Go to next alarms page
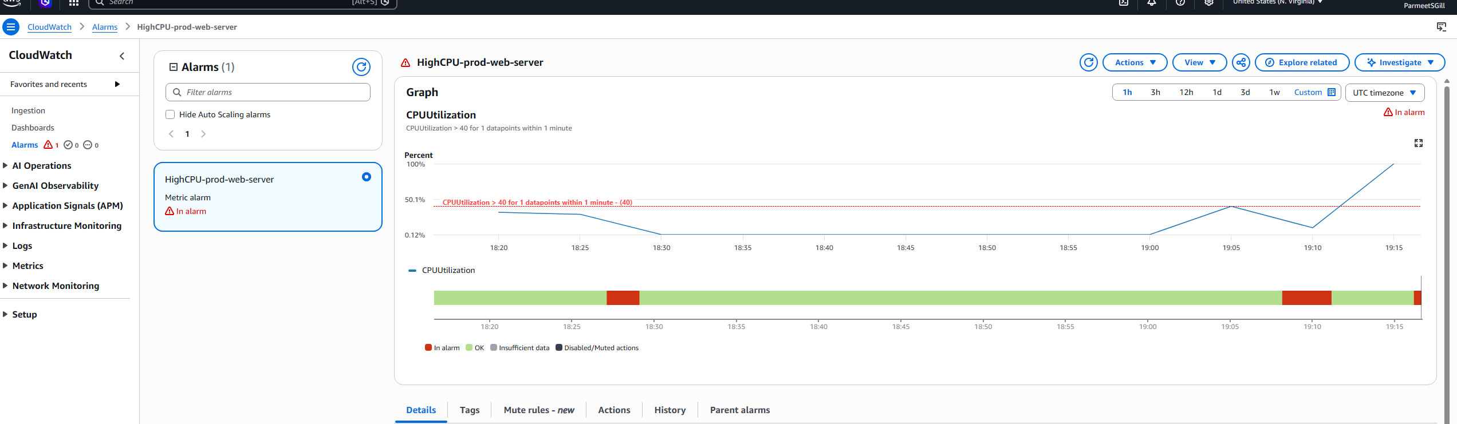The height and width of the screenshot is (424, 1457). [203, 134]
